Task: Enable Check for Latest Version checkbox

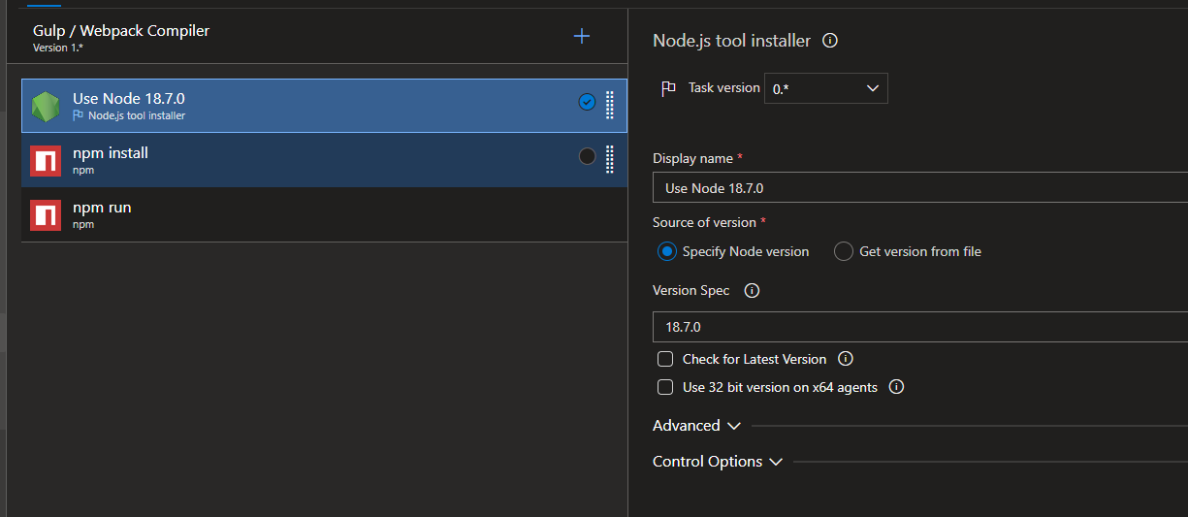Action: click(x=665, y=359)
